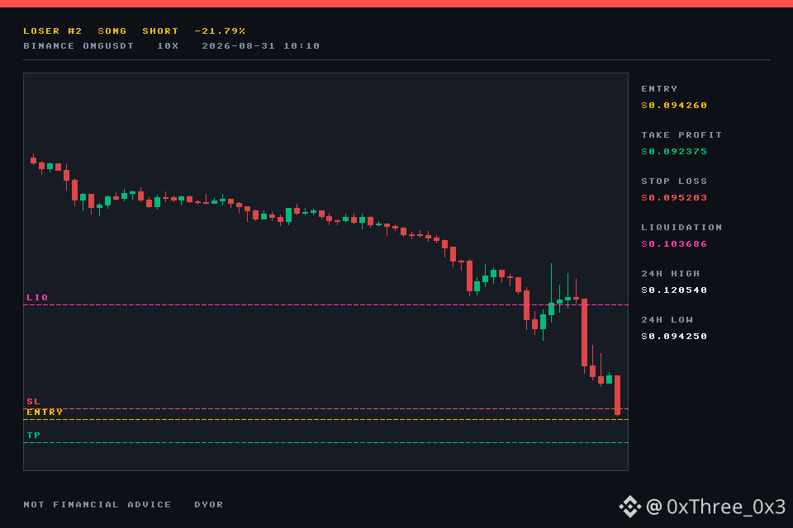Click the SL line label on chart
This screenshot has width=793, height=528.
(x=33, y=401)
